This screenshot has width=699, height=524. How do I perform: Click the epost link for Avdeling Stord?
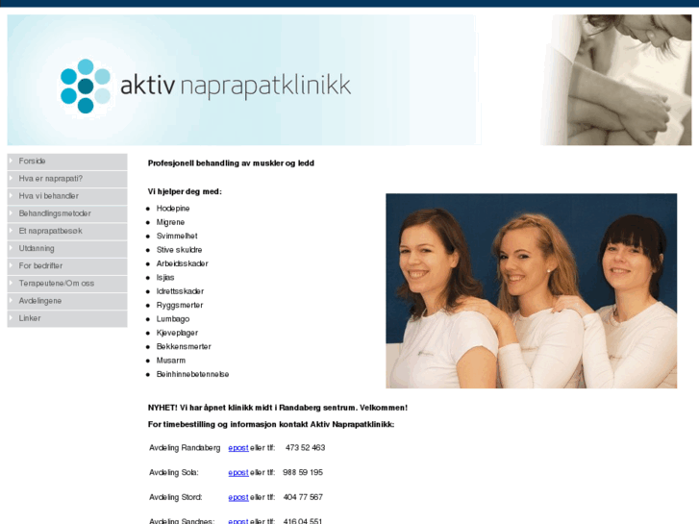click(238, 497)
